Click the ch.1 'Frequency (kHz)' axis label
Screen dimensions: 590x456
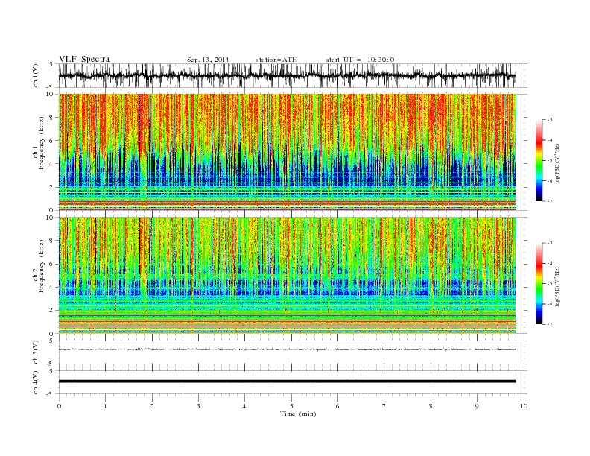[42, 143]
